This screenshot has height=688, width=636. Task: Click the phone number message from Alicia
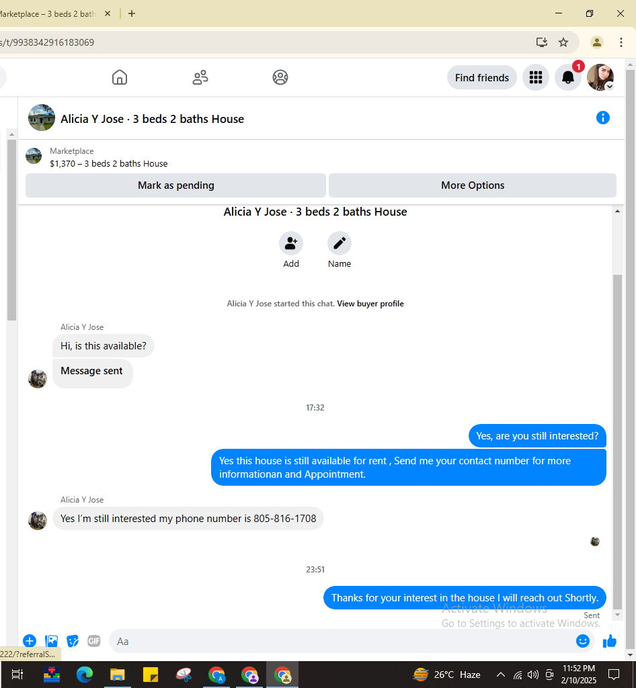click(x=188, y=519)
